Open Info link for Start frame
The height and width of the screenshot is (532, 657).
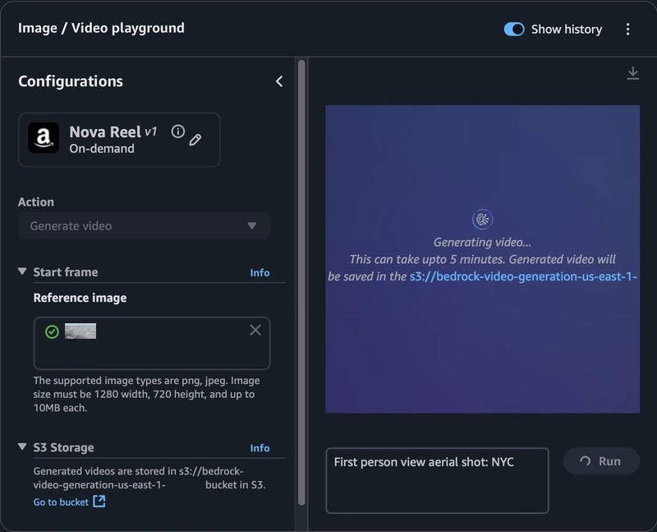pos(260,273)
